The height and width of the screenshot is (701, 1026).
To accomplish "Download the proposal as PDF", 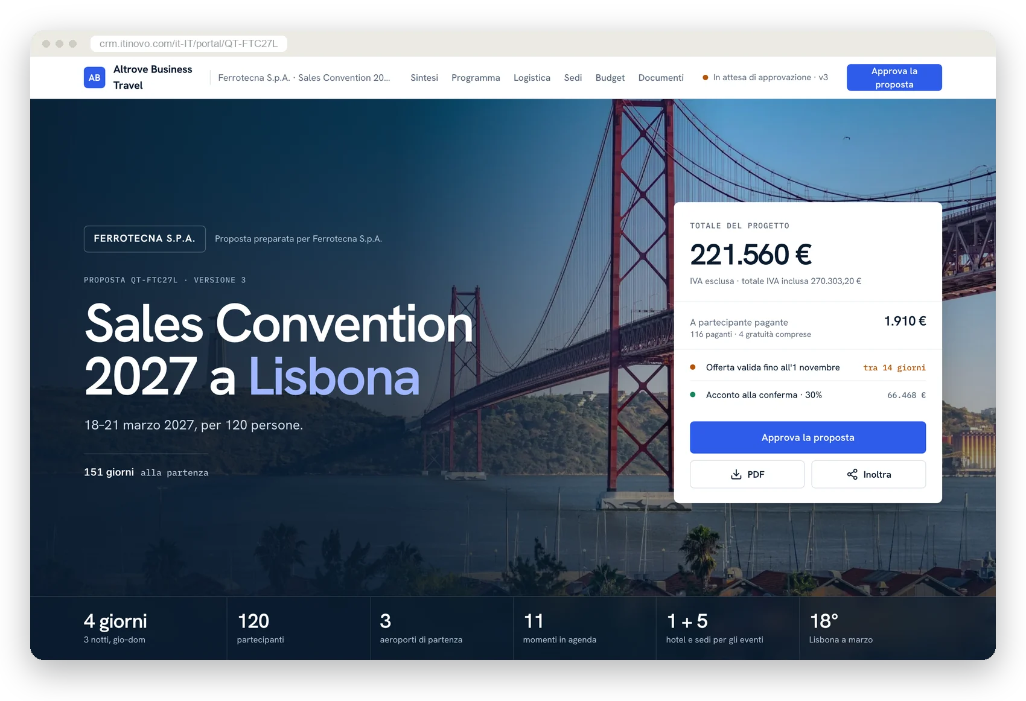I will [747, 474].
